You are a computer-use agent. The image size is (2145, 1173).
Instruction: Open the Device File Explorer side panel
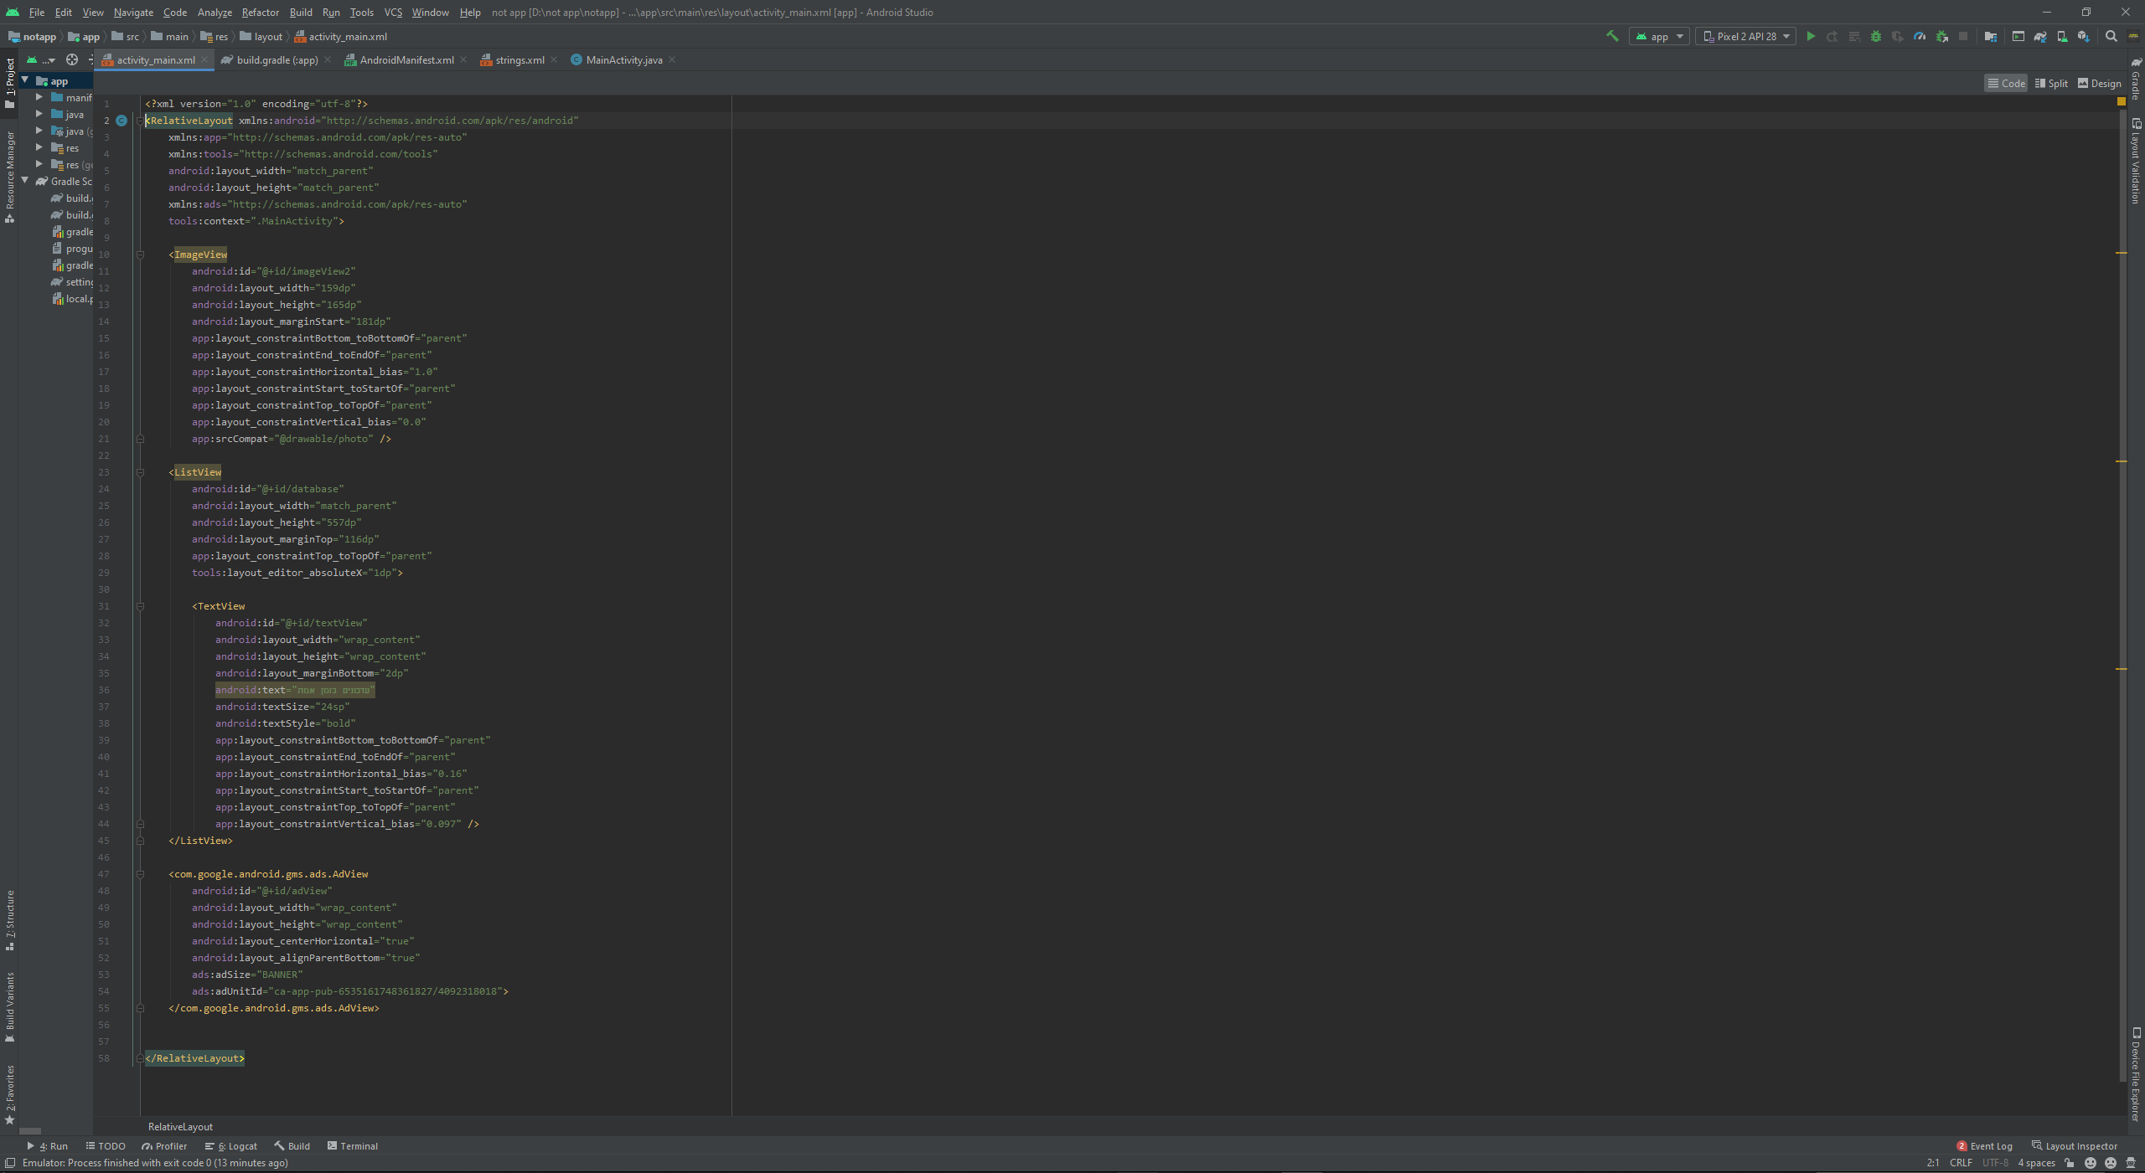point(2136,1074)
